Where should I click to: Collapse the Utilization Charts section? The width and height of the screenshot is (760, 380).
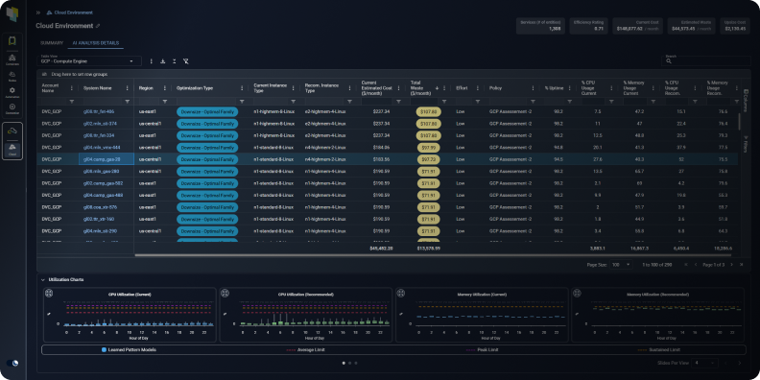42,279
